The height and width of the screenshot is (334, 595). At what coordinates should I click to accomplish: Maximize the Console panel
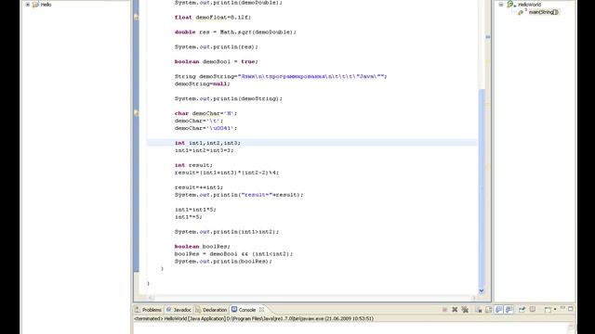(570, 309)
